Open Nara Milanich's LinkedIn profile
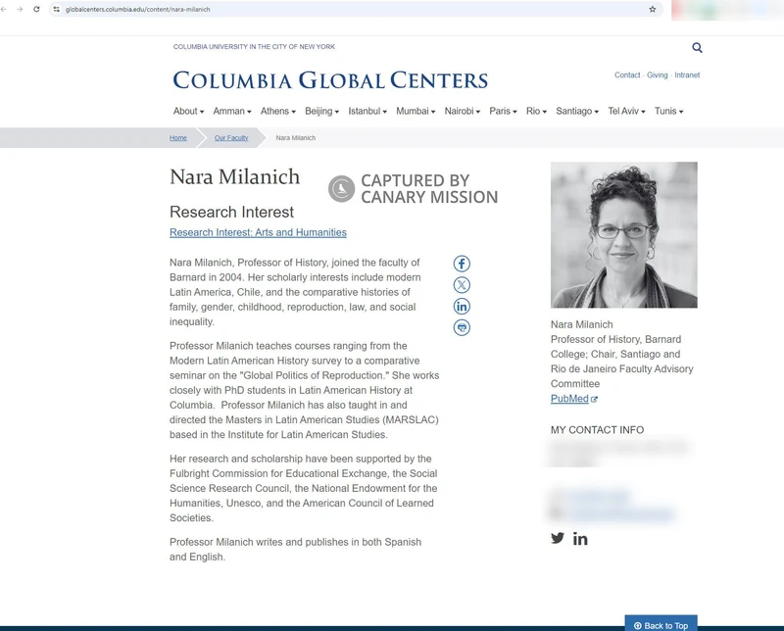Image resolution: width=784 pixels, height=631 pixels. point(579,537)
